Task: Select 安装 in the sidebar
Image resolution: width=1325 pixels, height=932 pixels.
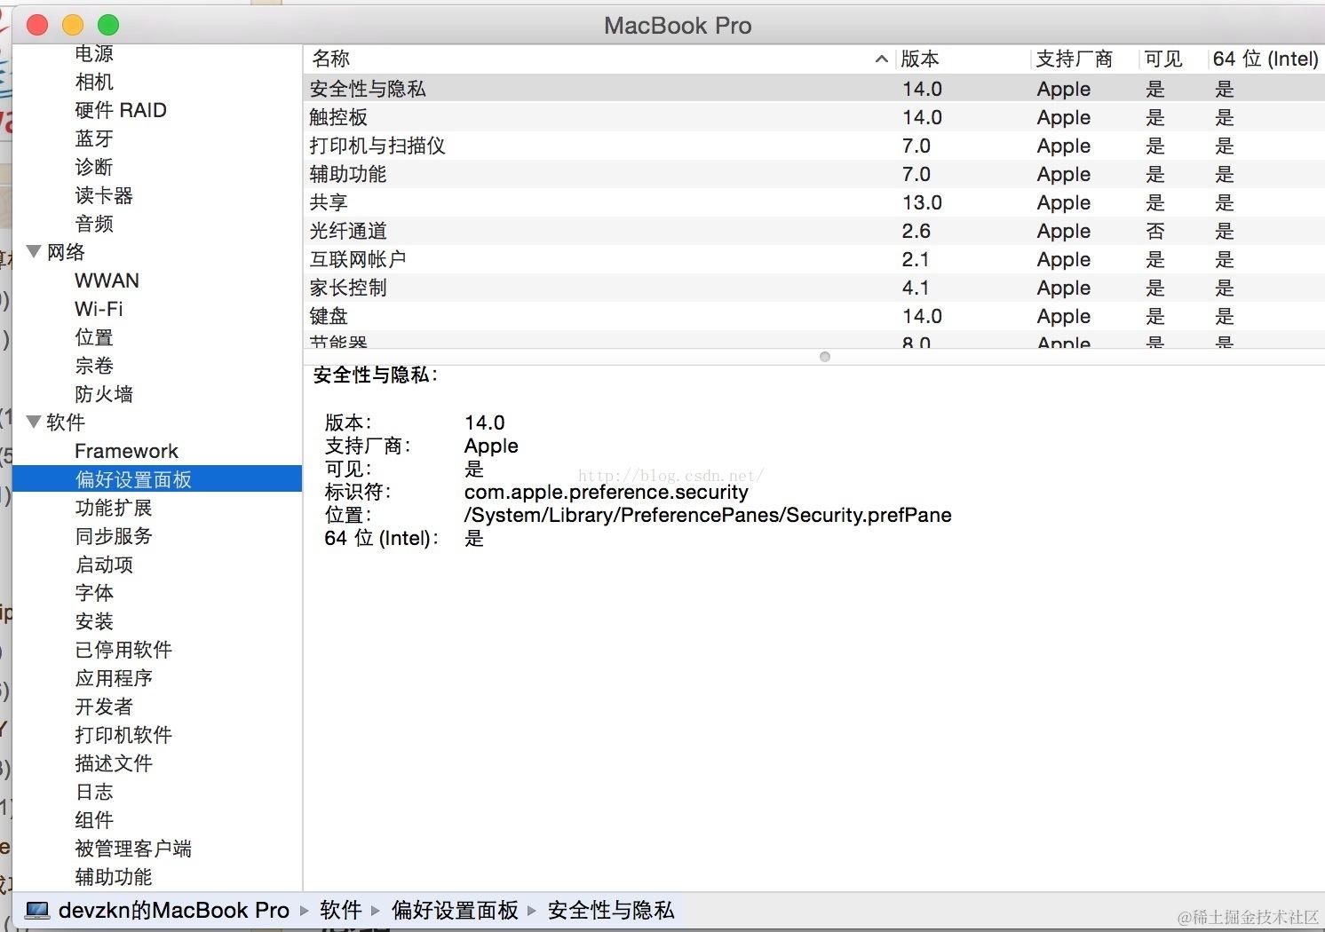Action: 94,621
